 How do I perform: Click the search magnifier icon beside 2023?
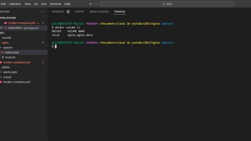point(164,4)
